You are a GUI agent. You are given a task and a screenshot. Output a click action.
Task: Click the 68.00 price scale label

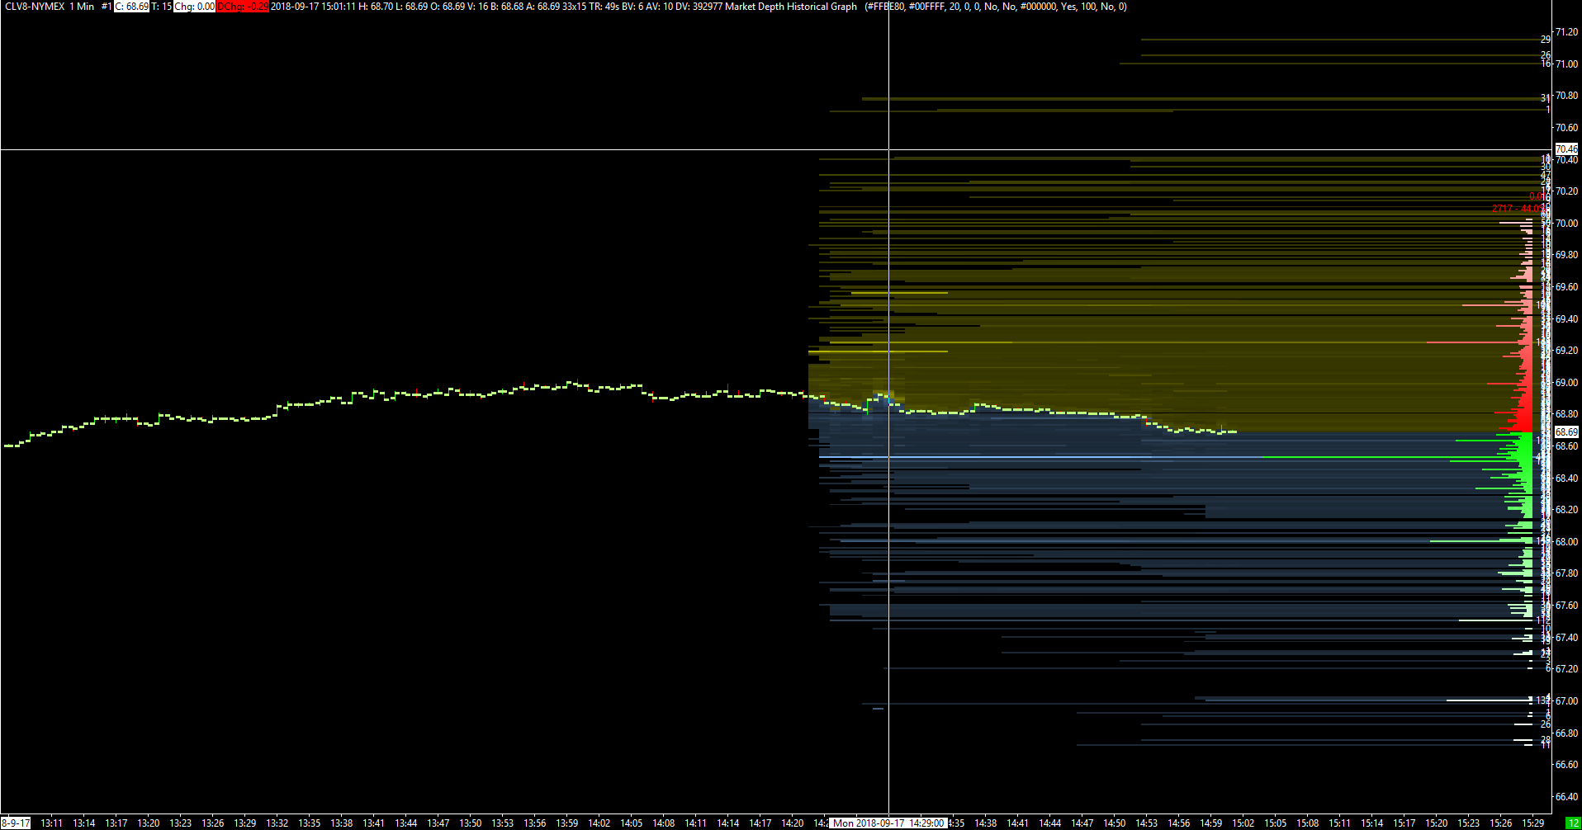coord(1566,542)
